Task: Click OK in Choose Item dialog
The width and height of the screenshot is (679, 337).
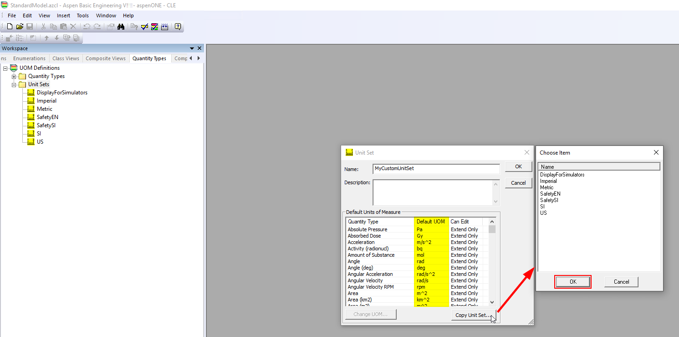Action: 573,282
